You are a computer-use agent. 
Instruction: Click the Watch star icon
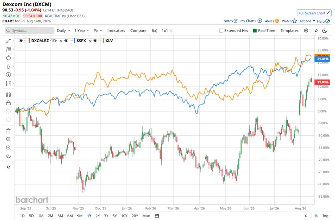[x=295, y=21]
